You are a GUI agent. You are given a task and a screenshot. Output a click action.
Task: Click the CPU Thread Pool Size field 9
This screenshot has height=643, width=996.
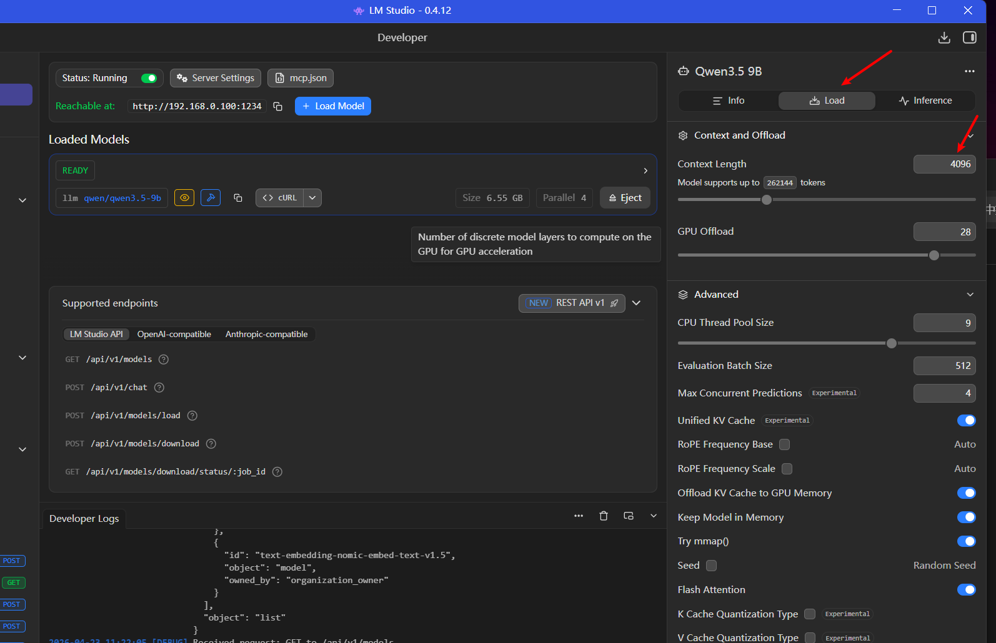click(944, 323)
